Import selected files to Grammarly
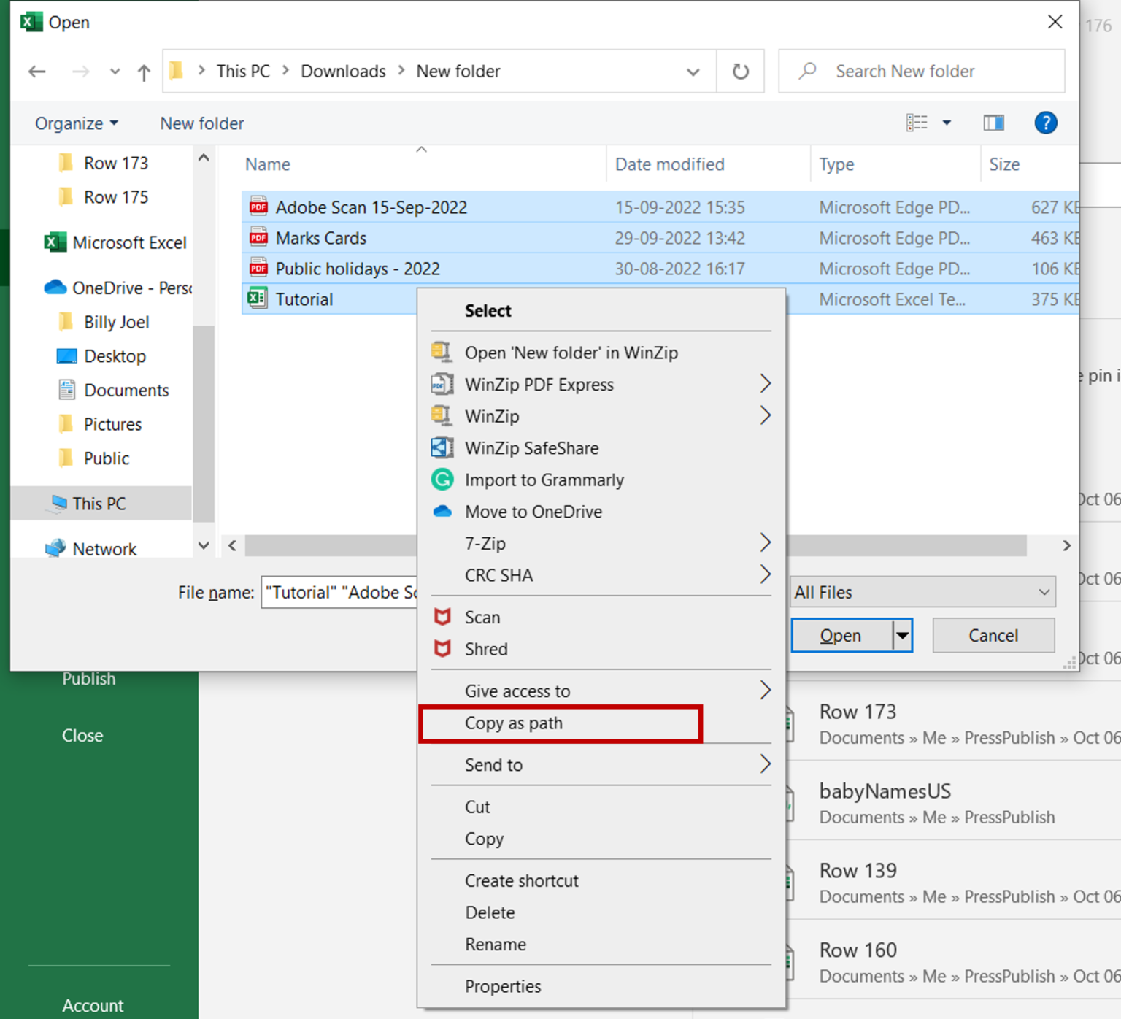Screen dimensions: 1121x1019 [x=544, y=480]
